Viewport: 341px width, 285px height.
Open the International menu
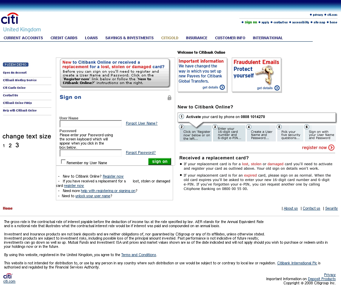(268, 38)
